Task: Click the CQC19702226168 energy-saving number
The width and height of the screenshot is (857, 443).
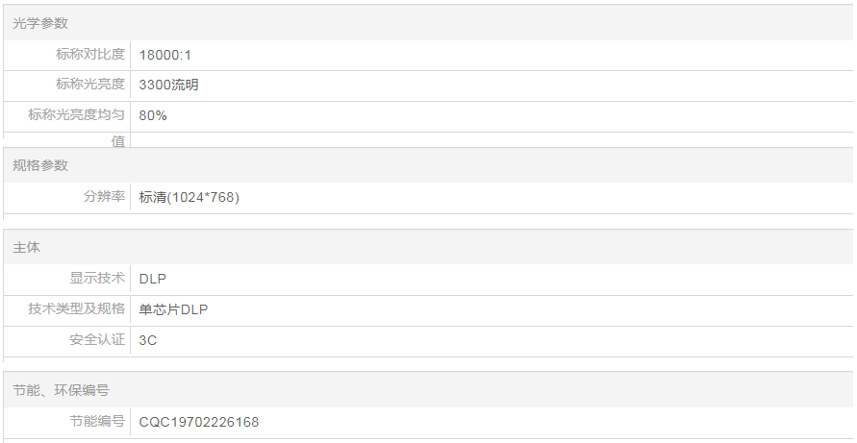Action: click(199, 422)
